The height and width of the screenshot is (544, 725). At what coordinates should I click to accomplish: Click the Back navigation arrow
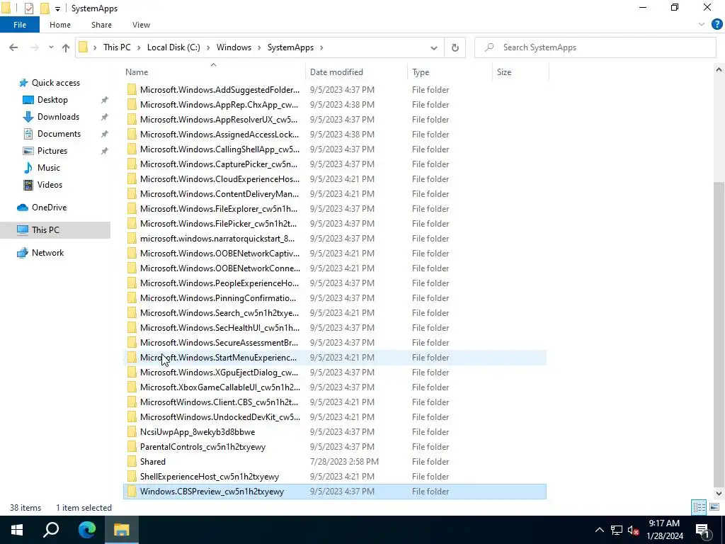click(13, 47)
